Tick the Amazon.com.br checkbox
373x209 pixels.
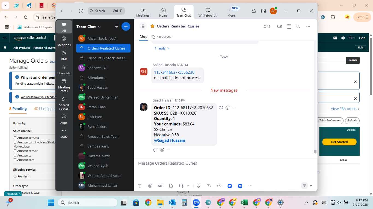coord(15,151)
